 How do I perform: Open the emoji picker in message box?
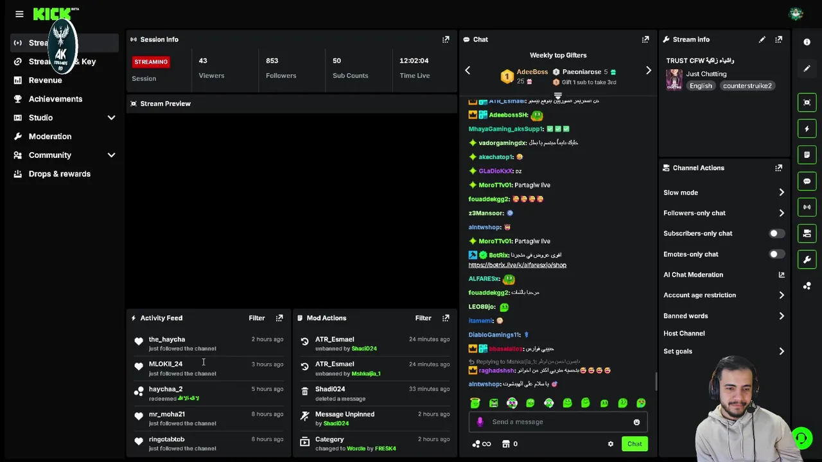636,422
